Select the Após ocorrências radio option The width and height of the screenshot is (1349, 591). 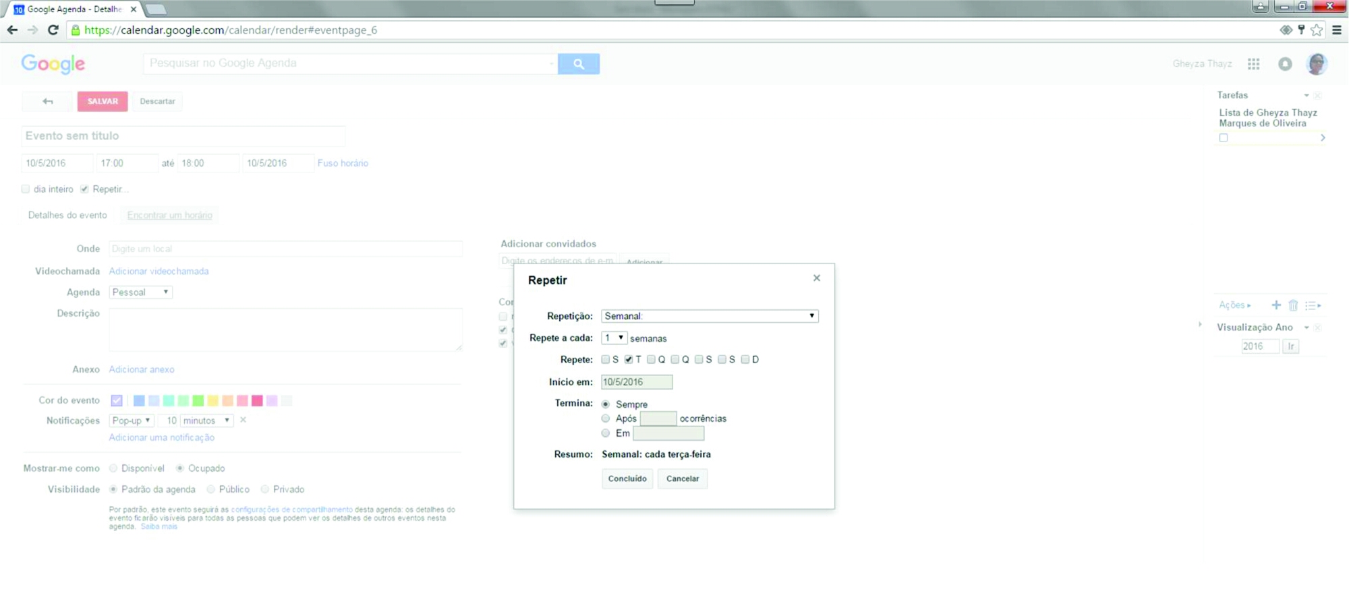click(x=606, y=418)
